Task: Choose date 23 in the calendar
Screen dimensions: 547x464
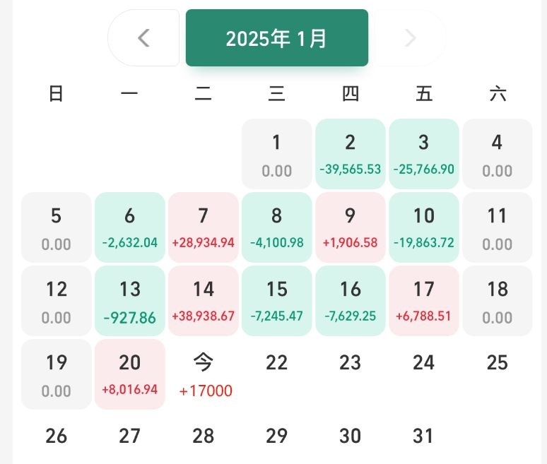Action: click(351, 362)
